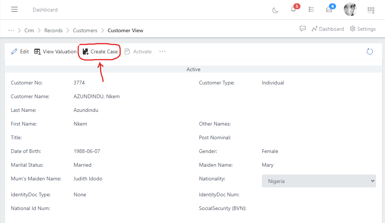Open View Valuation for this customer

tap(55, 51)
